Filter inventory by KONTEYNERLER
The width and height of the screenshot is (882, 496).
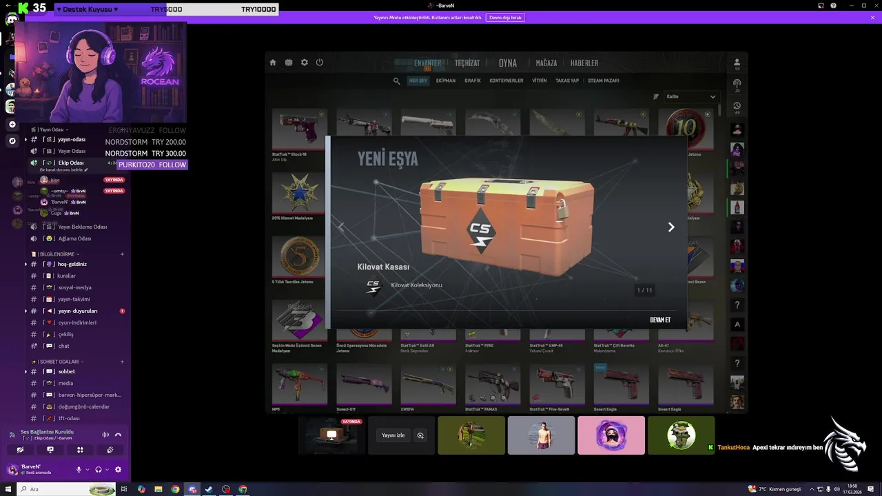506,81
